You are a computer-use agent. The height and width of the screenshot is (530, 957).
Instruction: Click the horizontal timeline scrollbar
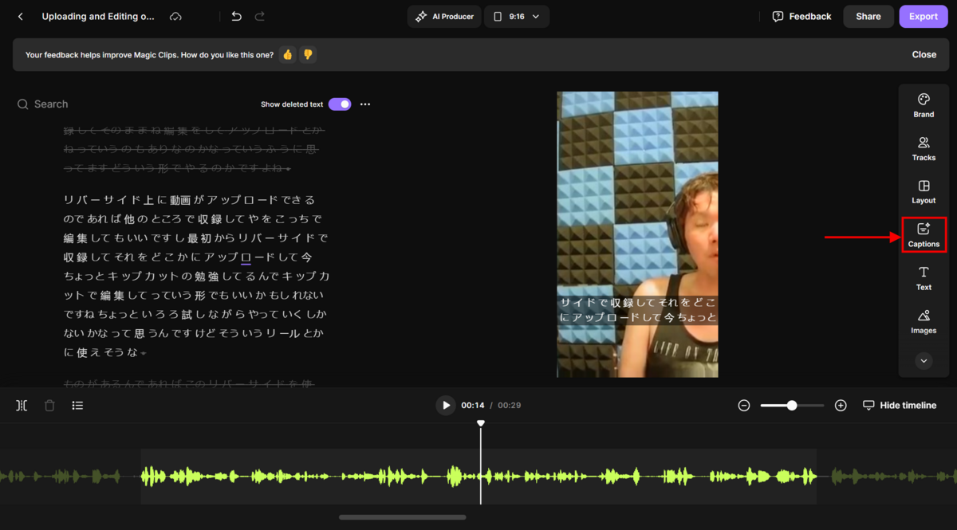(403, 517)
